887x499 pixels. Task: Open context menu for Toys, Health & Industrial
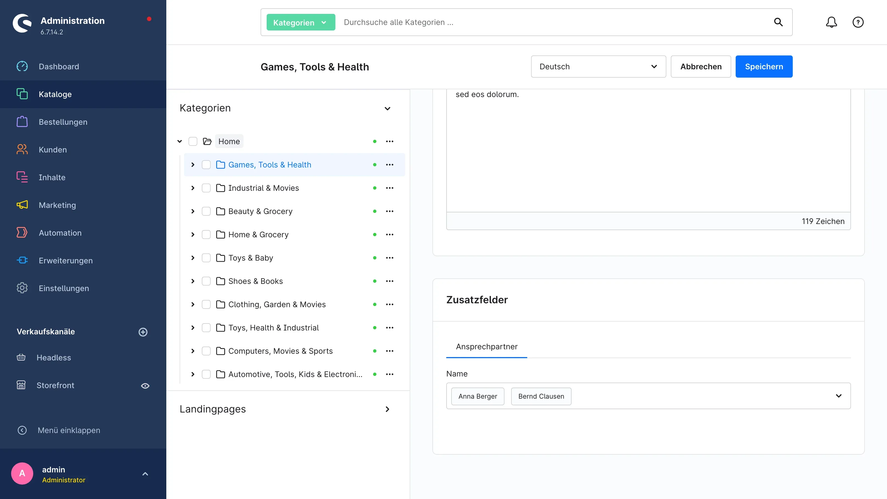[389, 327]
